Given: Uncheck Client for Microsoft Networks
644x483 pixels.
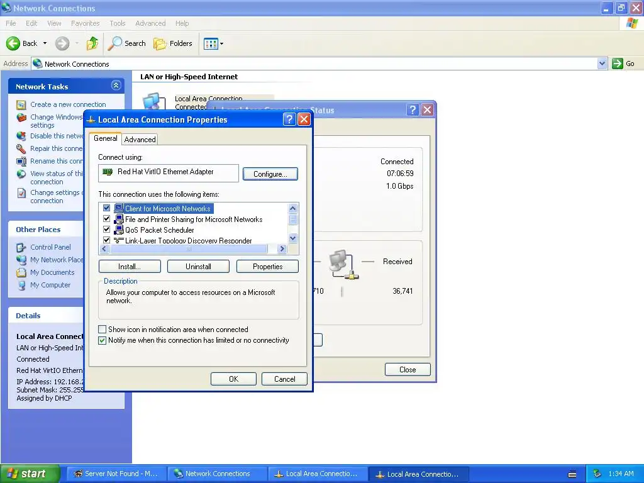Looking at the screenshot, I should [106, 208].
